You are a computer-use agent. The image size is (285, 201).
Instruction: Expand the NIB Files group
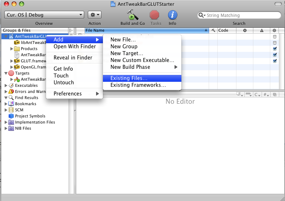point(6,128)
